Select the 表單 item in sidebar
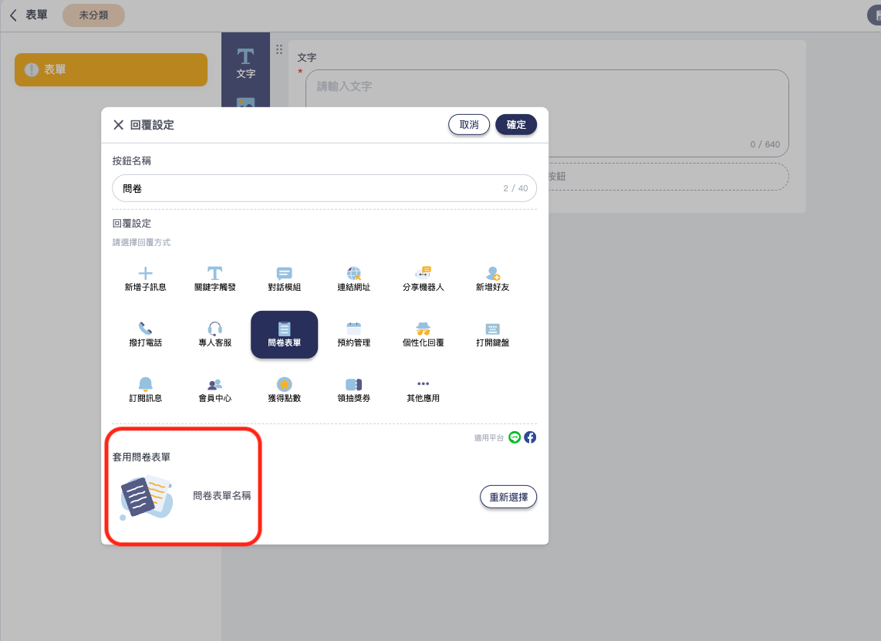The width and height of the screenshot is (881, 641). [x=111, y=69]
